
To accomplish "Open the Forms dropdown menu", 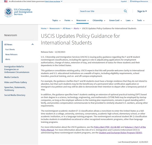I will tap(69, 21).
